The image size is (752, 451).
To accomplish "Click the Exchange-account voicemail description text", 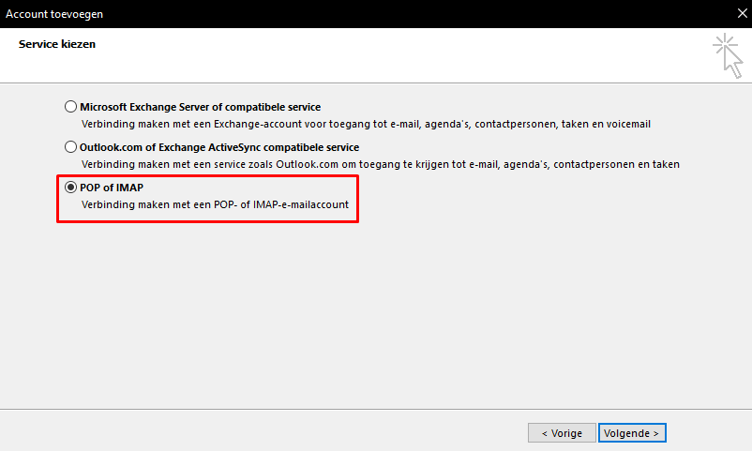I will (366, 124).
